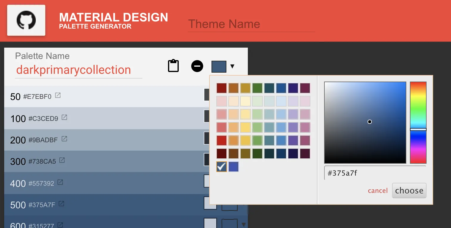Pick the fourth-row violet swatch
Viewport: 451px width, 228px height.
pos(293,127)
